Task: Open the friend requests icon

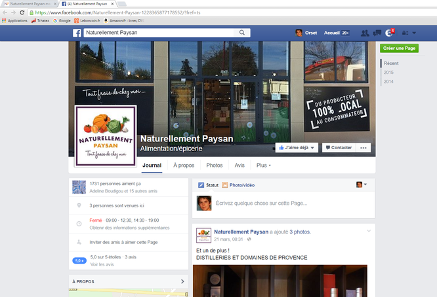Action: [x=365, y=33]
